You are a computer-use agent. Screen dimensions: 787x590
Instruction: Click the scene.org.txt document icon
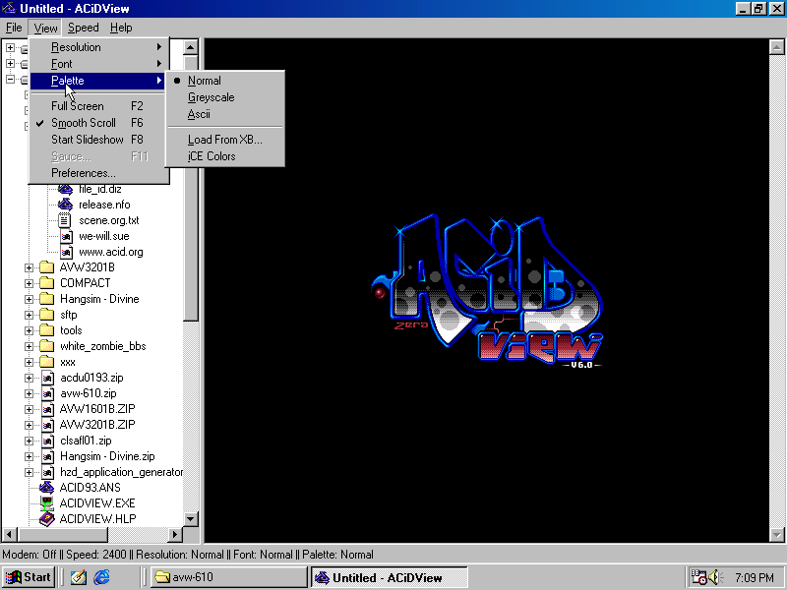tap(65, 220)
